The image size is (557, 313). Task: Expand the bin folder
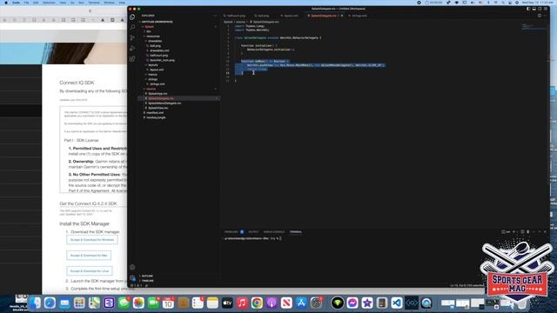point(149,31)
